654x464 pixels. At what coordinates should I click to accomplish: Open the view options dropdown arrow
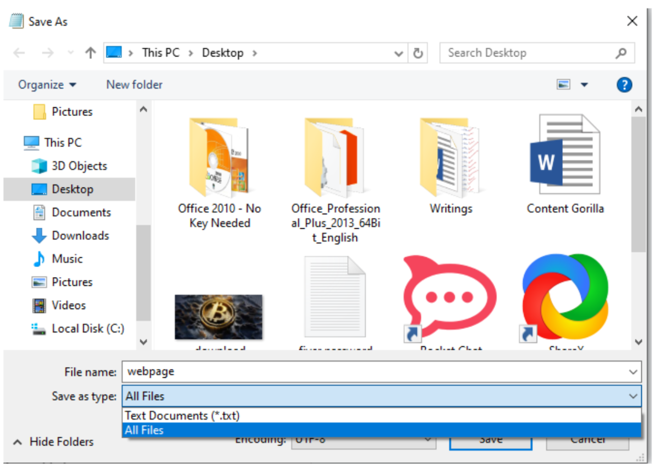coord(584,85)
